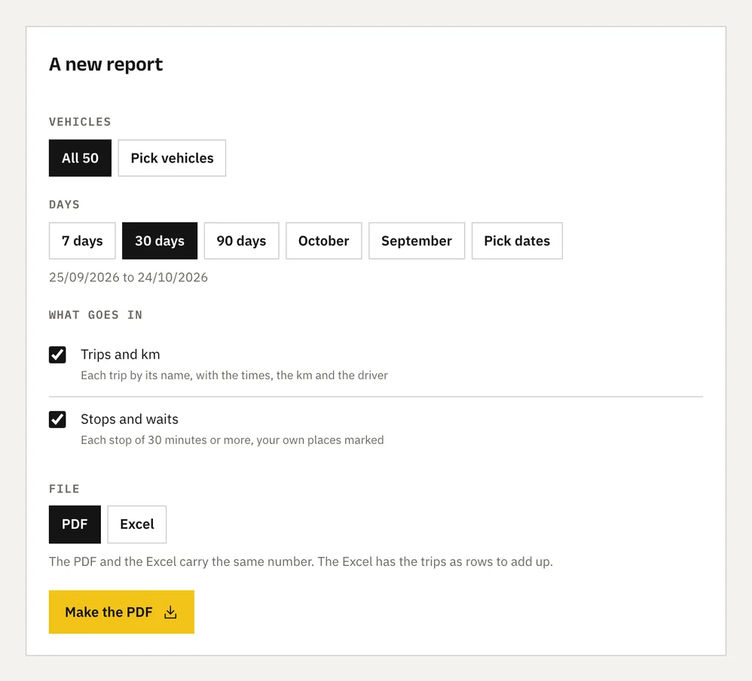The height and width of the screenshot is (681, 752).
Task: Choose the September period
Action: coord(416,241)
